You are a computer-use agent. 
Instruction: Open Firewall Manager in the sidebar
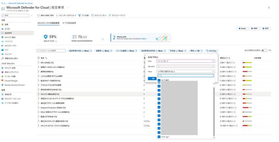[x=11, y=81]
